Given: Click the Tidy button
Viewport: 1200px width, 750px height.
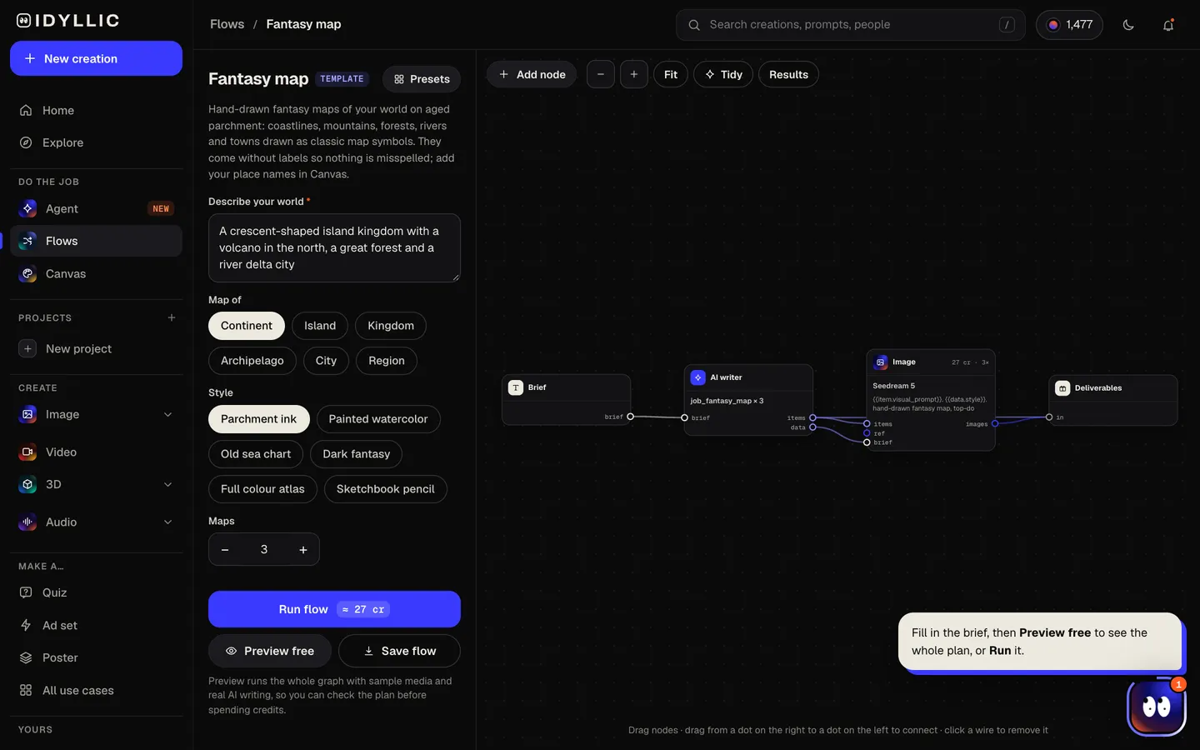Looking at the screenshot, I should point(723,74).
